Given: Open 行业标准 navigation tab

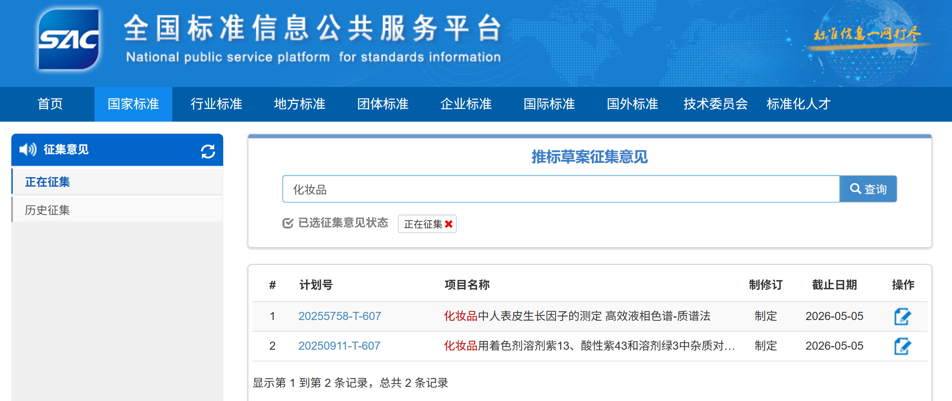Looking at the screenshot, I should pos(216,104).
